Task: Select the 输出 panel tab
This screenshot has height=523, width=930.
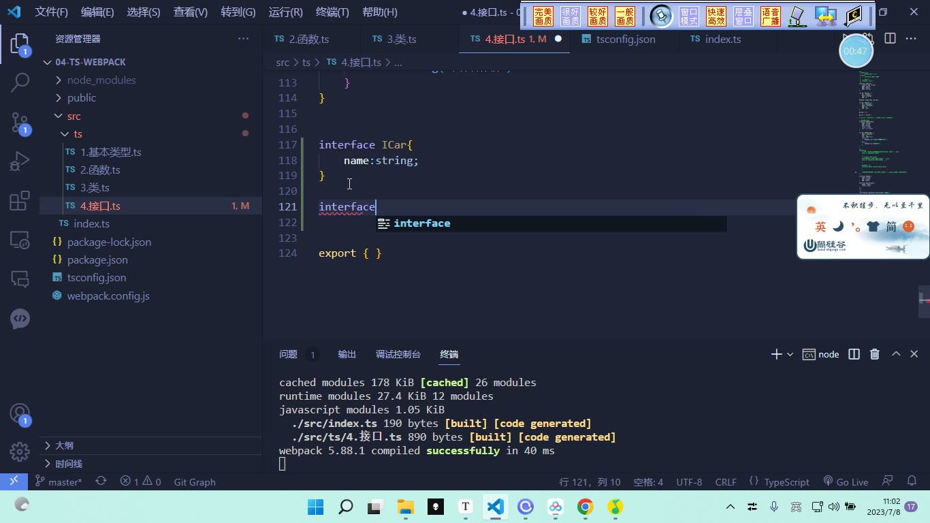Action: 347,354
